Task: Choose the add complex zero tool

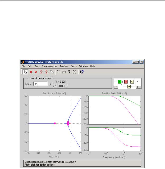Action: click(46, 72)
